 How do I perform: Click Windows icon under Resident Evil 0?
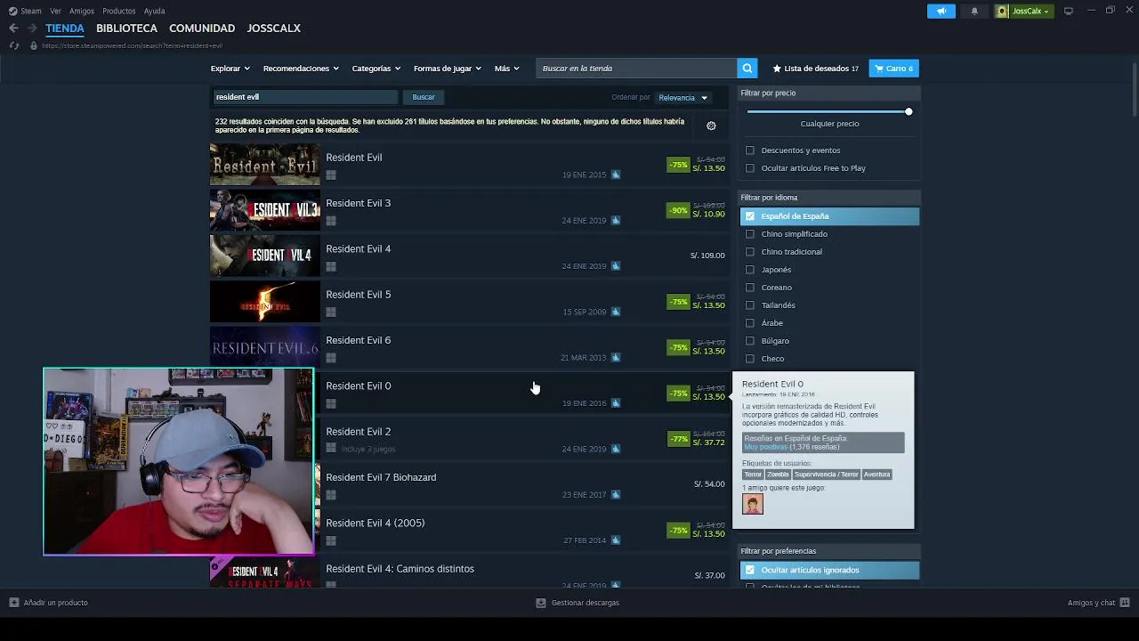coord(331,404)
